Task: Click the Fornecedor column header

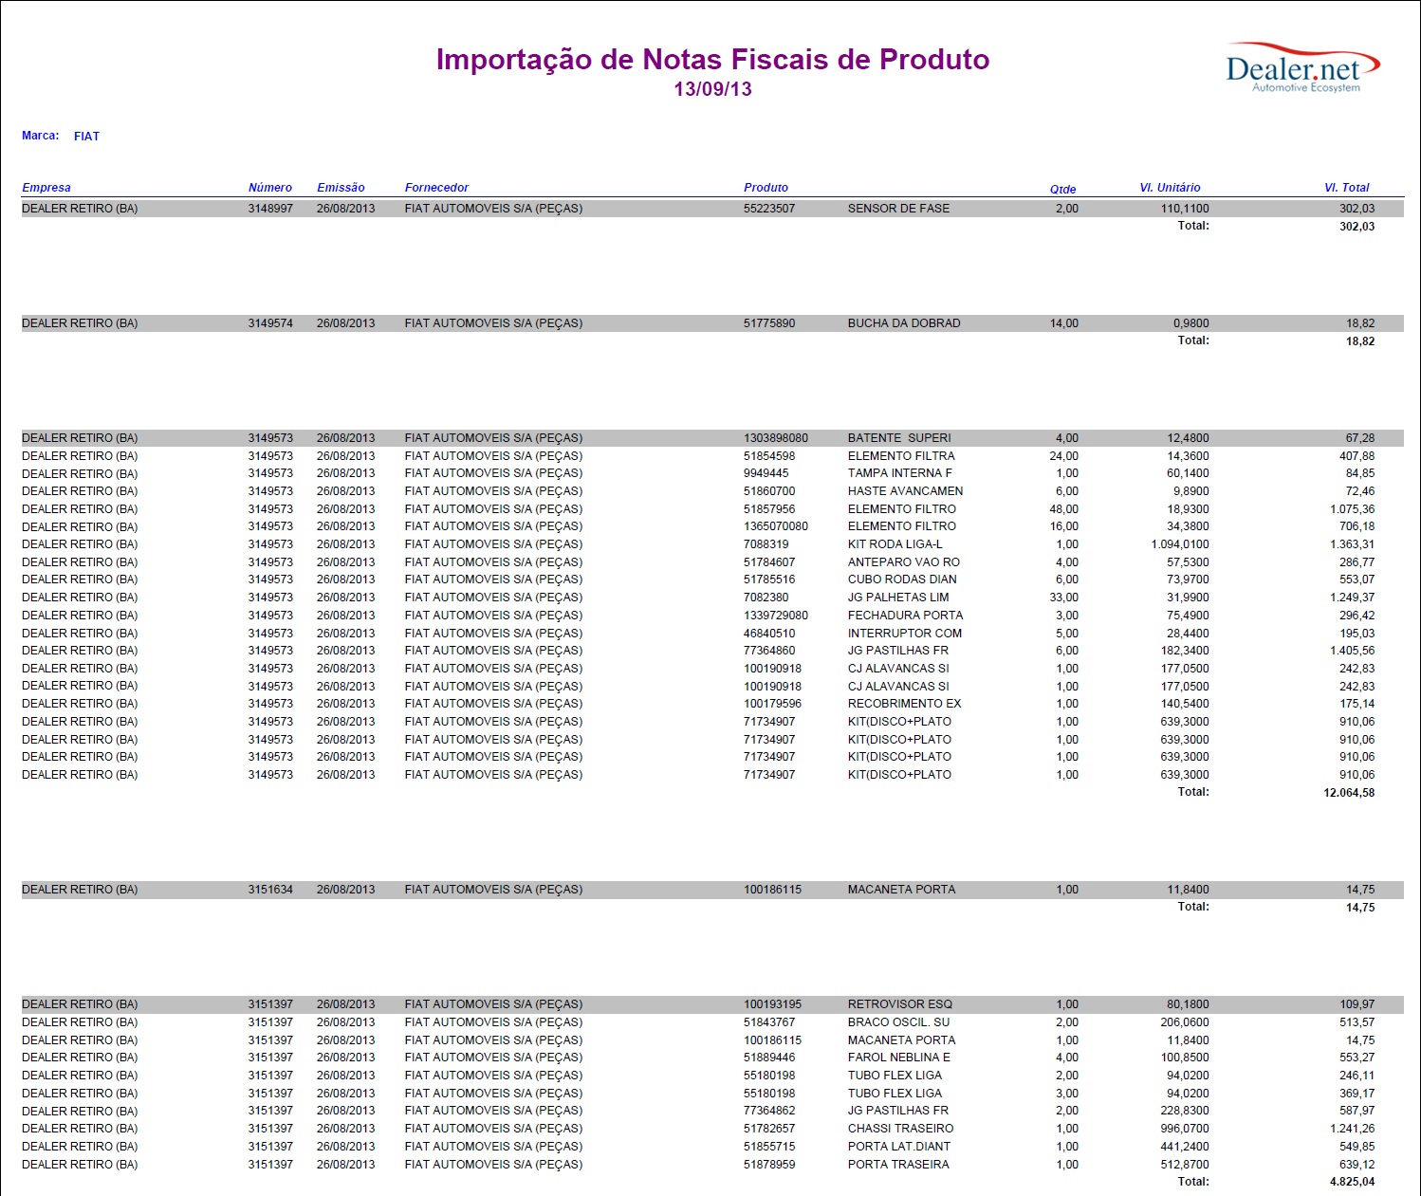Action: pos(436,188)
